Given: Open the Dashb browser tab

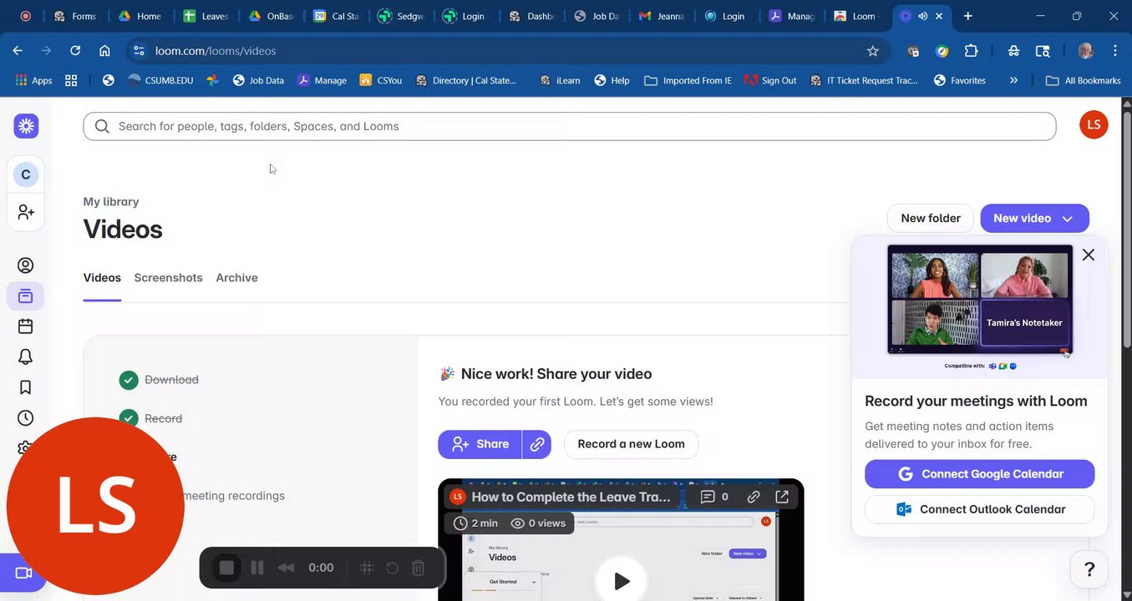Looking at the screenshot, I should pos(530,16).
